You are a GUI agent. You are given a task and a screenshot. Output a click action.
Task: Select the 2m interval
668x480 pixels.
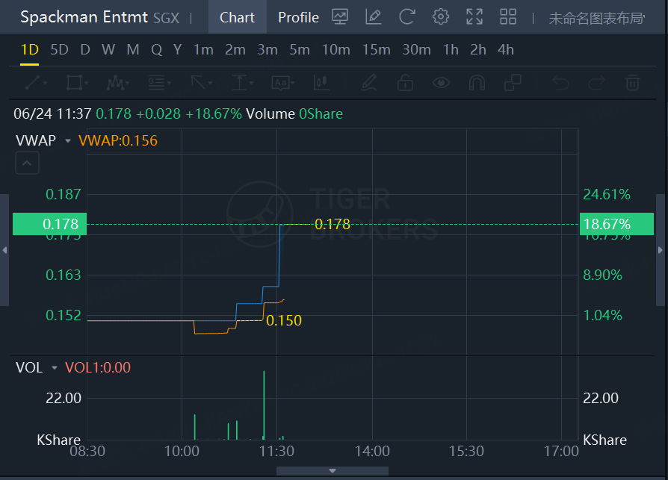point(235,50)
